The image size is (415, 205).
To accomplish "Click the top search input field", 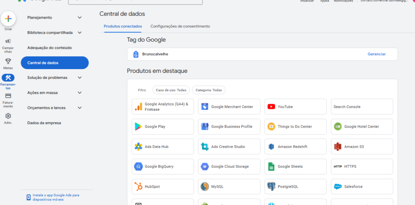I will (x=135, y=2).
